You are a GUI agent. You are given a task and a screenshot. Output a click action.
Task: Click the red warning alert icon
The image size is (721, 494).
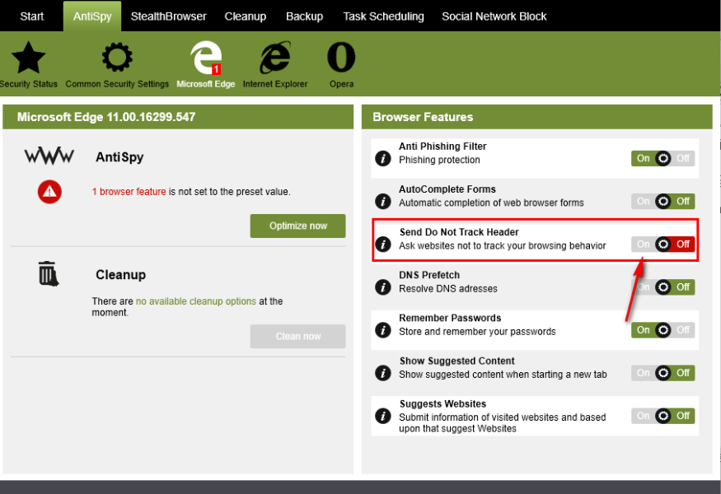(x=49, y=192)
